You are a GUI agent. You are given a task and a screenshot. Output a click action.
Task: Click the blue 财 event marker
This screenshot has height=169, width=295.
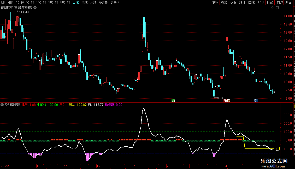pyautogui.click(x=256, y=101)
